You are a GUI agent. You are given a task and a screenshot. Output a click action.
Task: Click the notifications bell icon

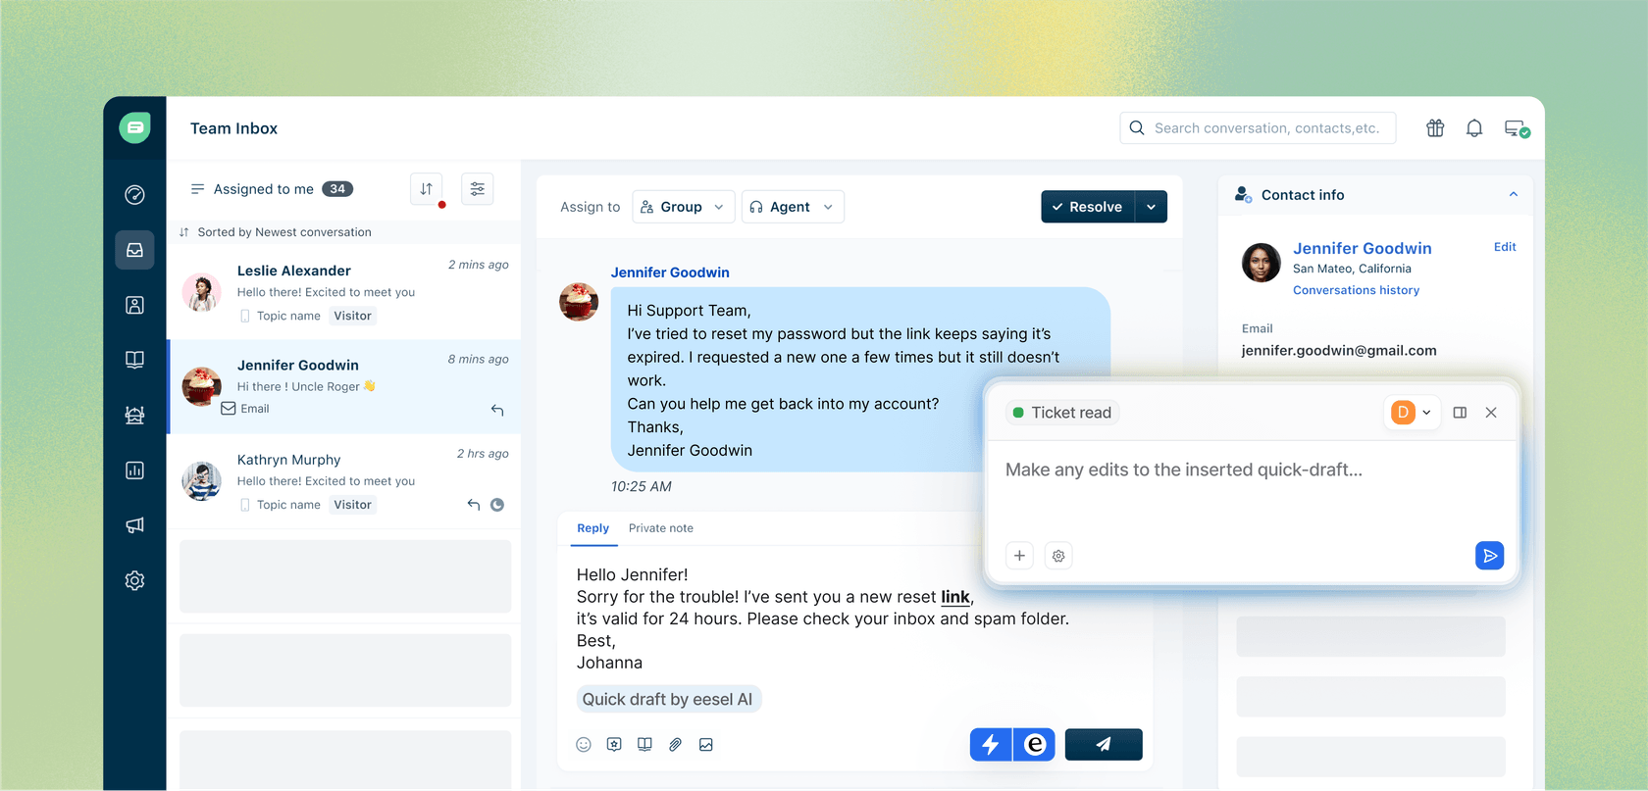[x=1473, y=128]
